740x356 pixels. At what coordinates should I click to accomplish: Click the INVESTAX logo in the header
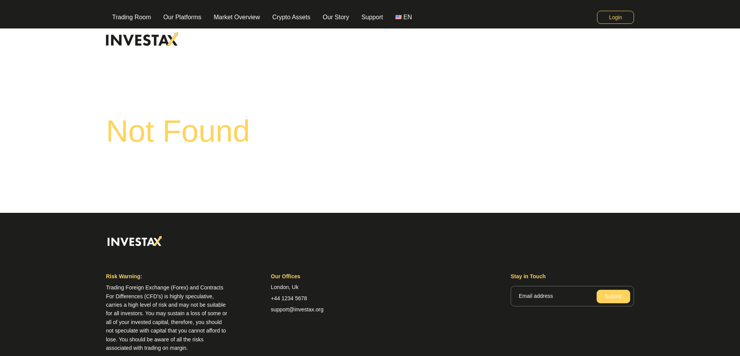(x=142, y=39)
